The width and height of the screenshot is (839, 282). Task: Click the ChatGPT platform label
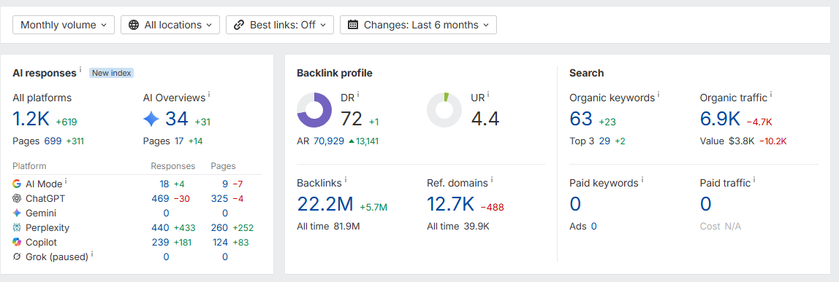[45, 198]
